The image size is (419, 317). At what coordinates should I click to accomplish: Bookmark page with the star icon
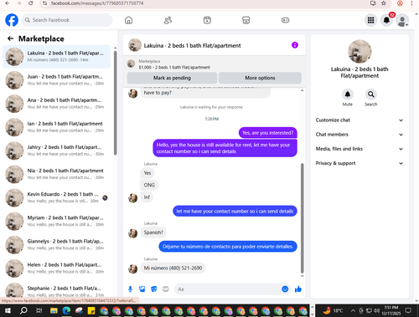[x=384, y=3]
